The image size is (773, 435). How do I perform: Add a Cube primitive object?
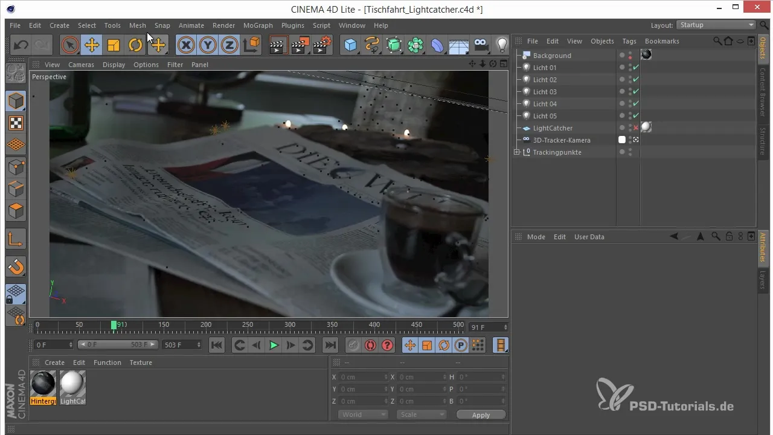click(x=350, y=45)
